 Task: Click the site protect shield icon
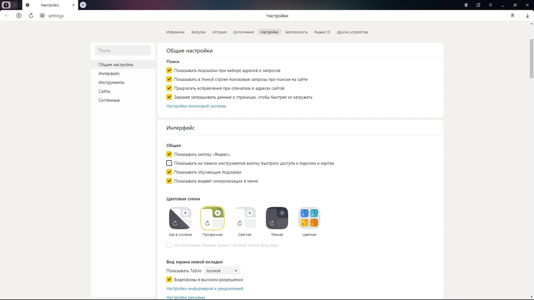tap(42, 16)
